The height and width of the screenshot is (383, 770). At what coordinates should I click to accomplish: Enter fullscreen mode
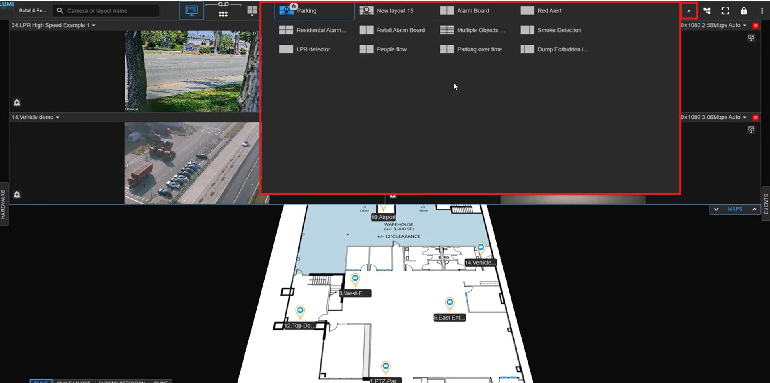tap(725, 11)
